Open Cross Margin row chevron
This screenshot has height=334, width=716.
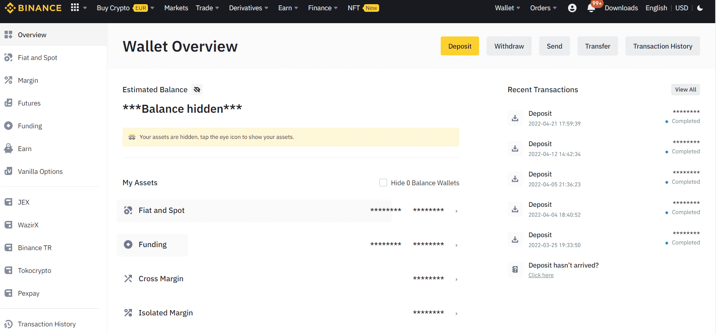pyautogui.click(x=456, y=279)
